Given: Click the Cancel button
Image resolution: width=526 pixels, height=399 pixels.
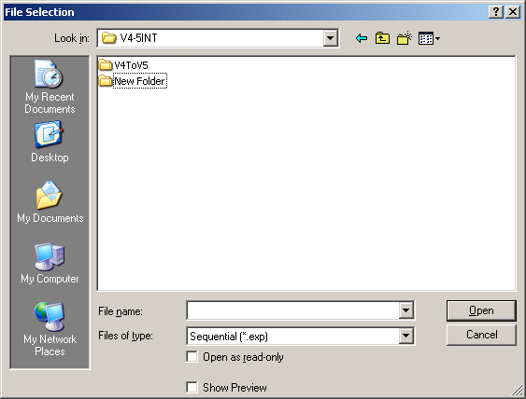Looking at the screenshot, I should 481,335.
